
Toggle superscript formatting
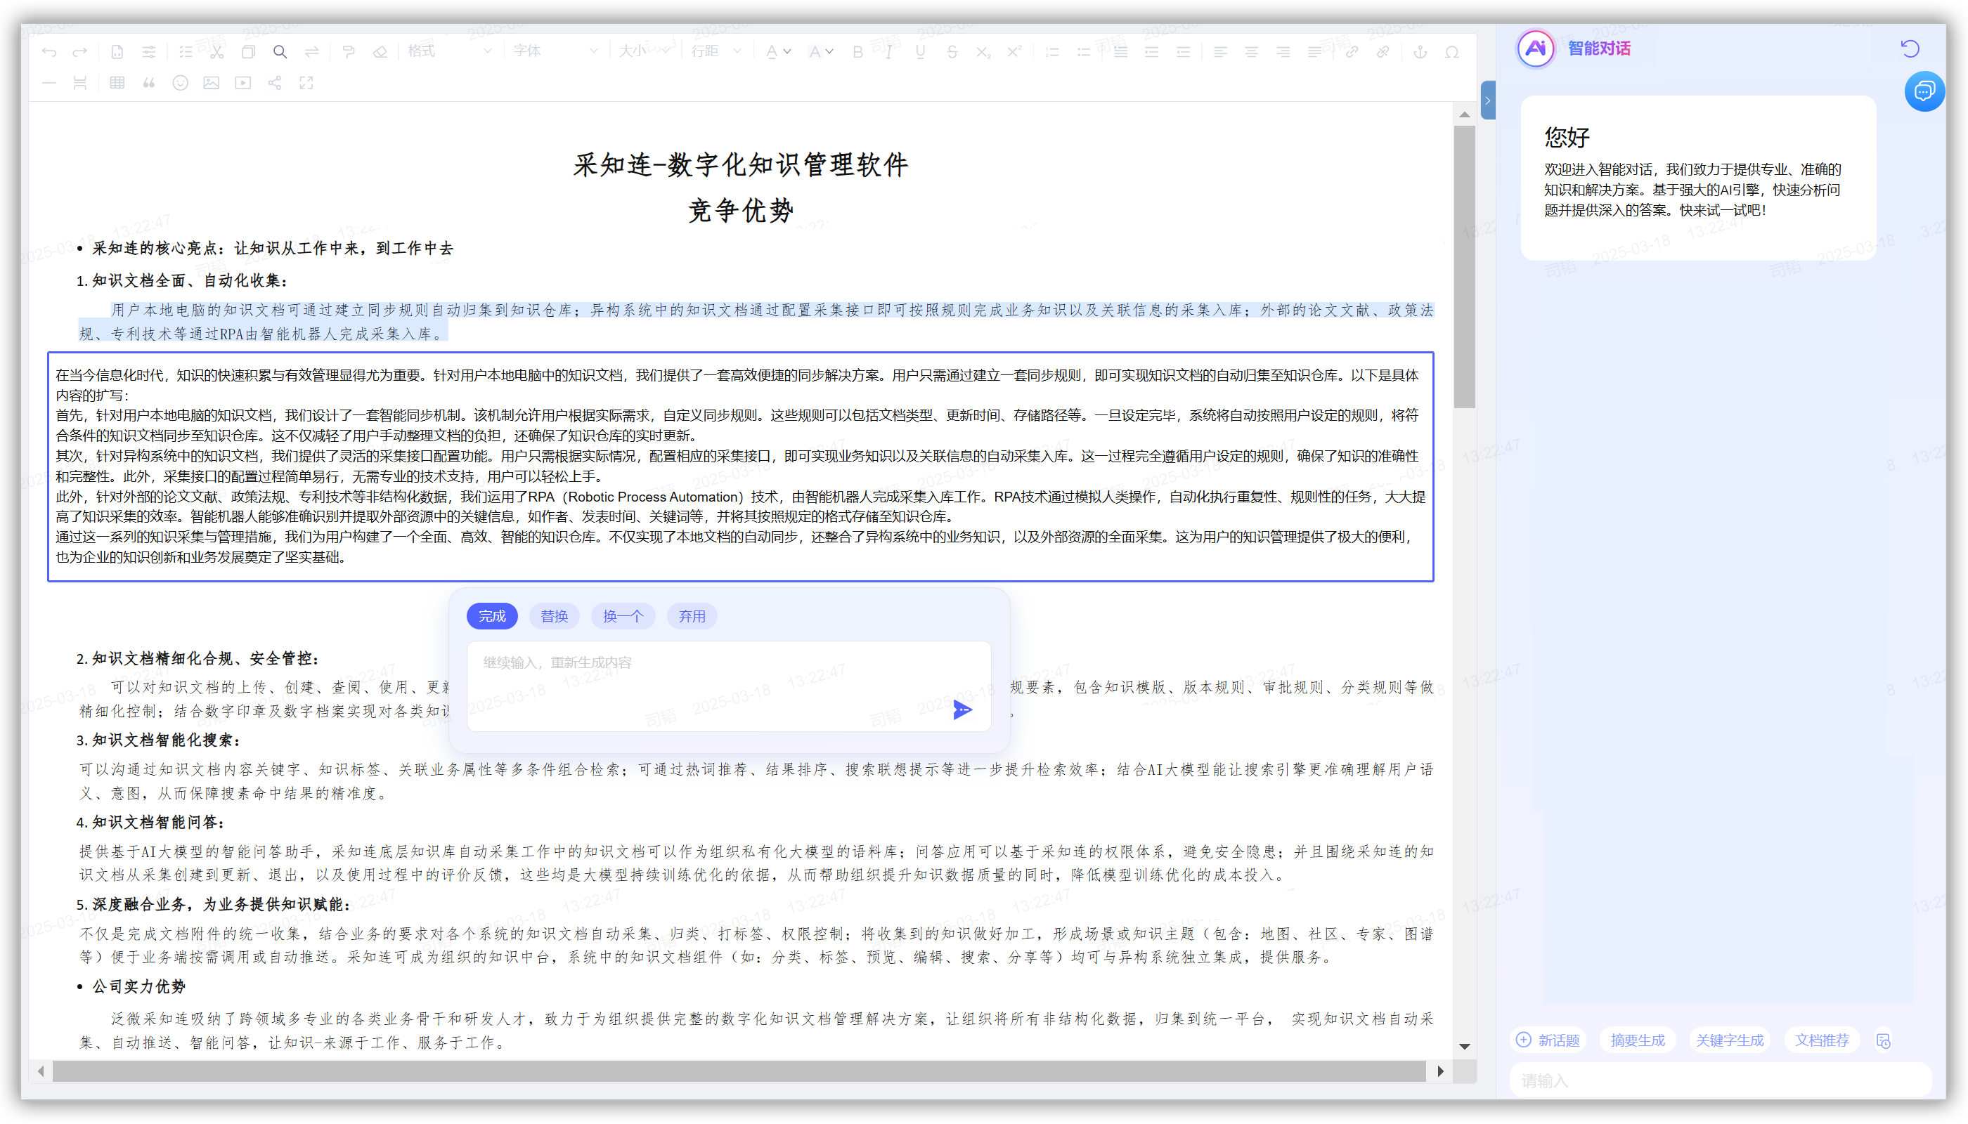1014,52
